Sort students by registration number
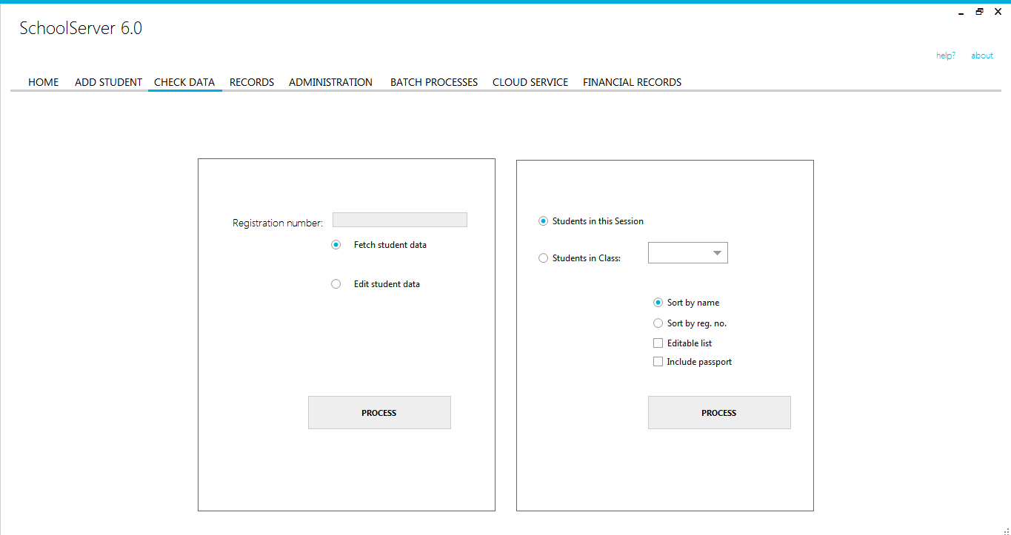Viewport: 1011px width, 535px height. tap(658, 323)
